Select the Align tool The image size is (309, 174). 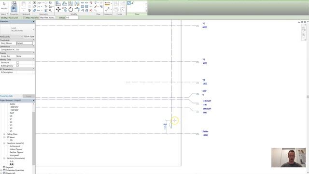pyautogui.click(x=58, y=3)
